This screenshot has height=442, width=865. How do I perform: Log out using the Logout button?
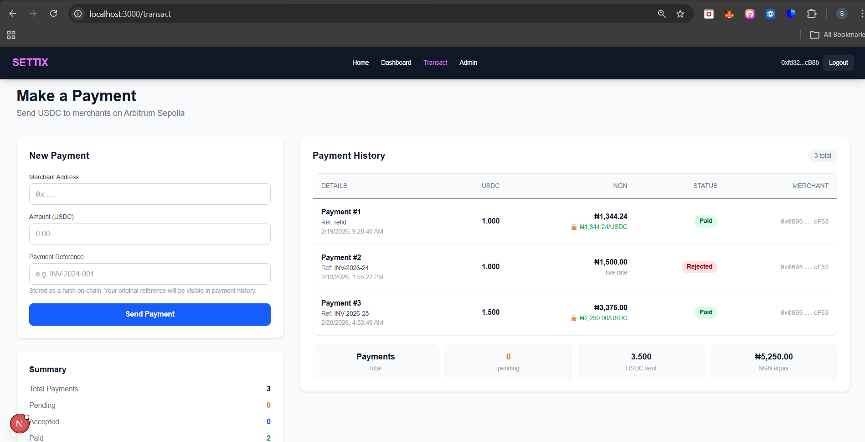click(x=838, y=62)
